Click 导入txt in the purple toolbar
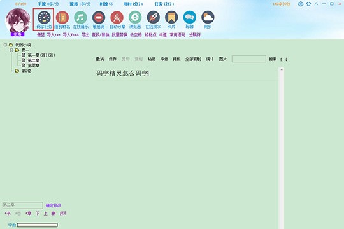The height and width of the screenshot is (229, 344). 54,34
